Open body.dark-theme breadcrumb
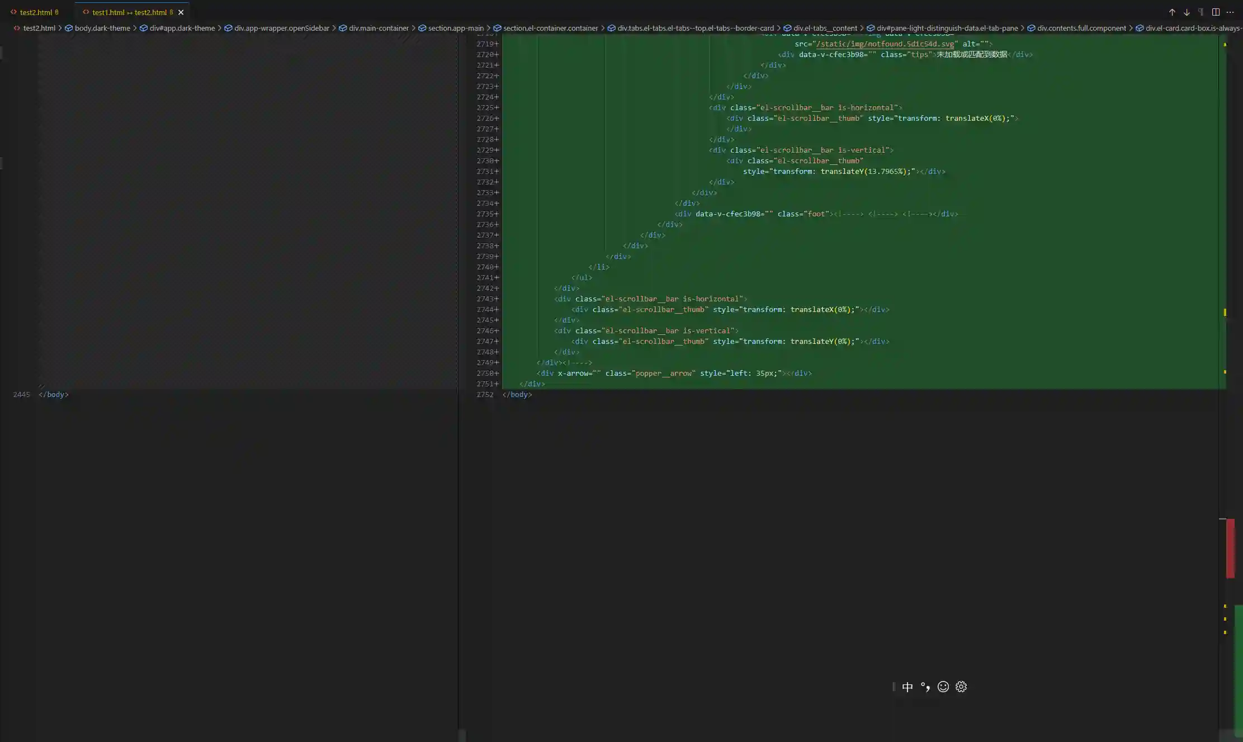 tap(102, 28)
